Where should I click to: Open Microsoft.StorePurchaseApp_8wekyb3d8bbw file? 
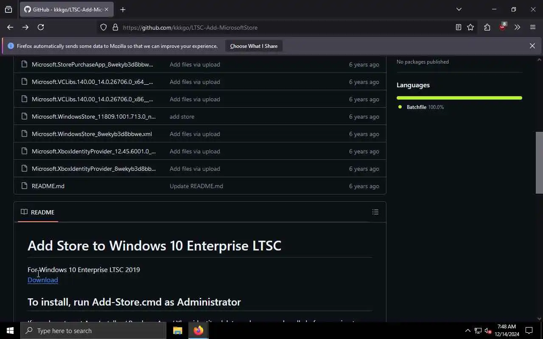point(92,64)
